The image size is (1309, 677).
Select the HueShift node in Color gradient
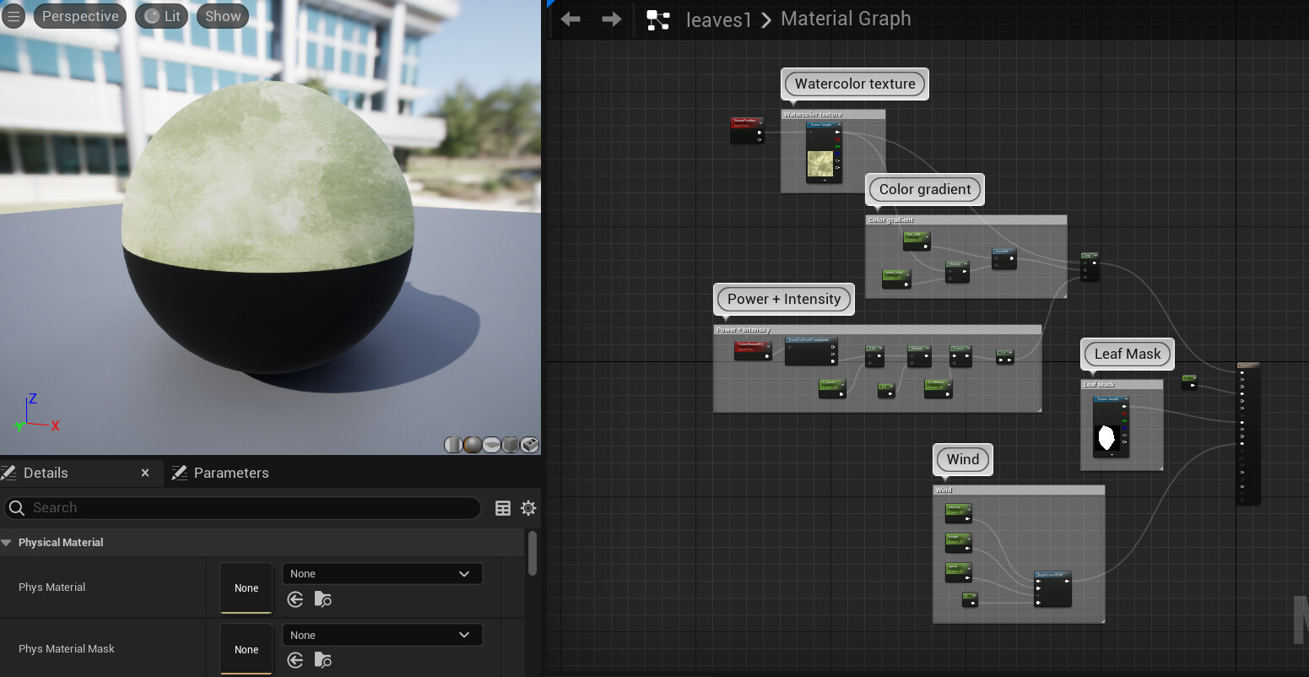coord(1003,258)
